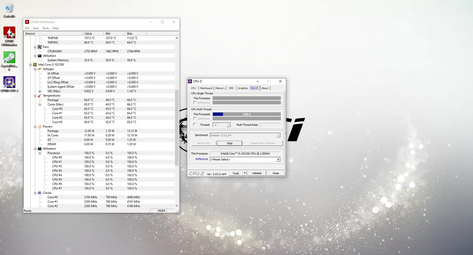Click the Submit and Compare button
The height and width of the screenshot is (255, 473).
(263, 143)
